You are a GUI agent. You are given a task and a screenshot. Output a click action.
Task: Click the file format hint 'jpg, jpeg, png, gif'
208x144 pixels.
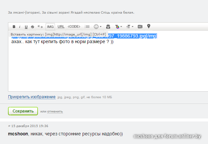(x=71, y=97)
